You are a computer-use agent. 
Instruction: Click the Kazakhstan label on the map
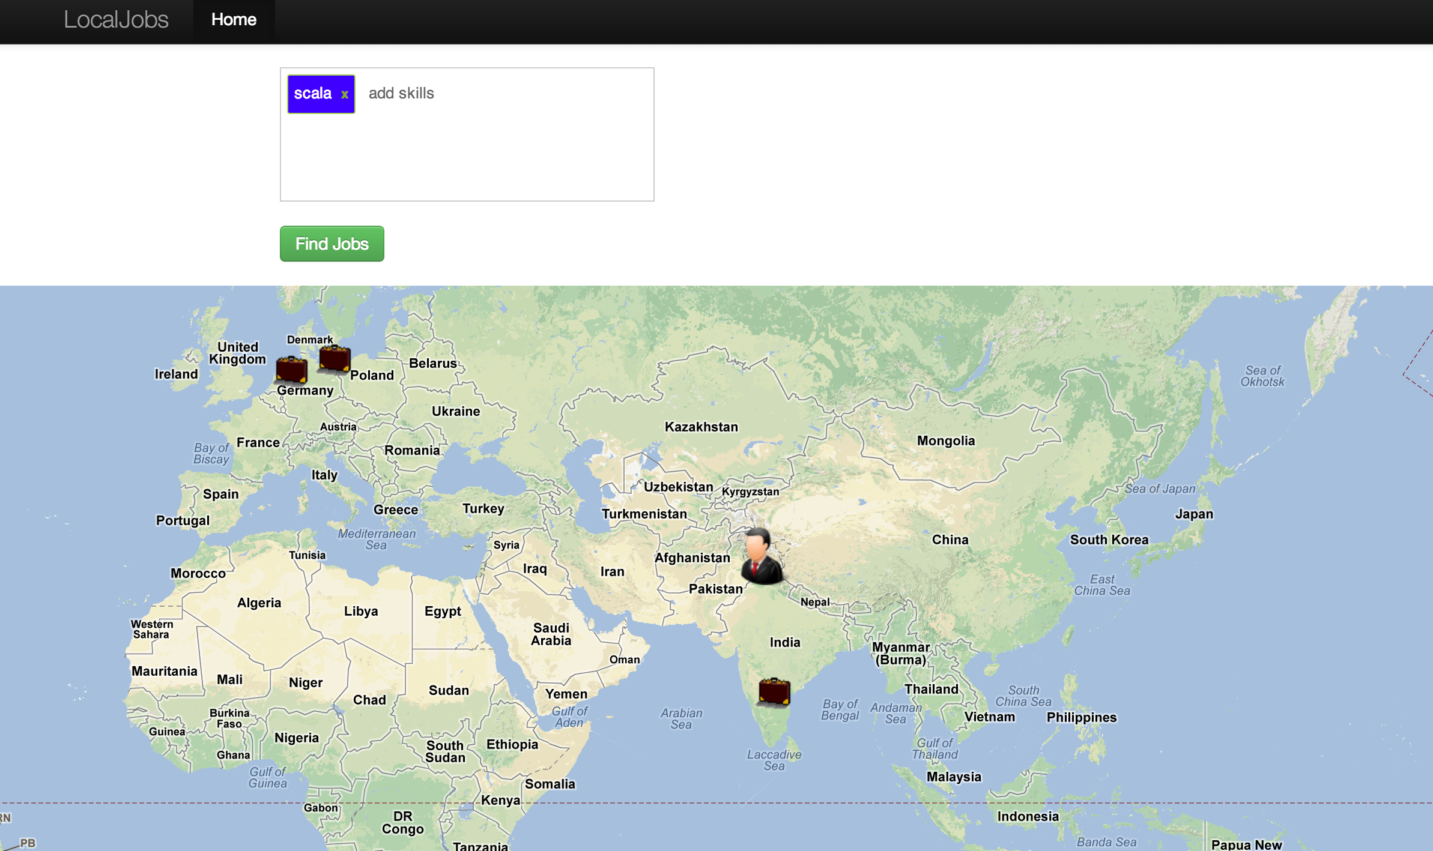(701, 427)
